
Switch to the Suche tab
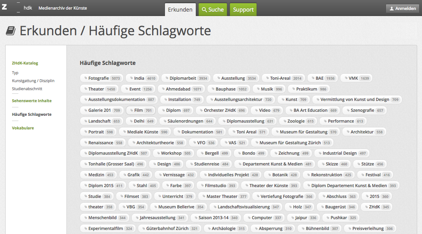click(213, 10)
